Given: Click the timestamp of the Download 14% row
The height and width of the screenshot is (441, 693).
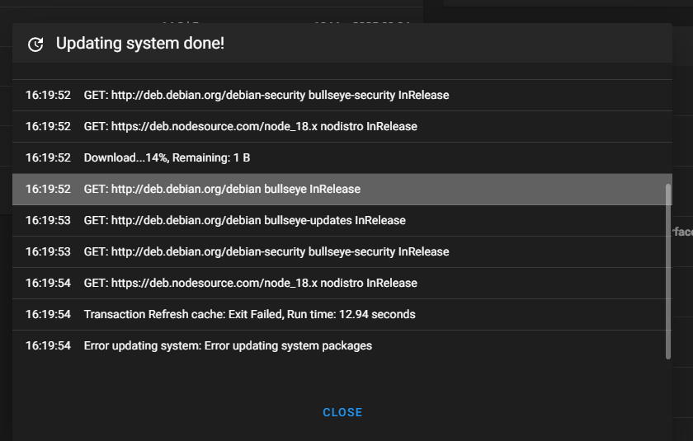Looking at the screenshot, I should 48,157.
